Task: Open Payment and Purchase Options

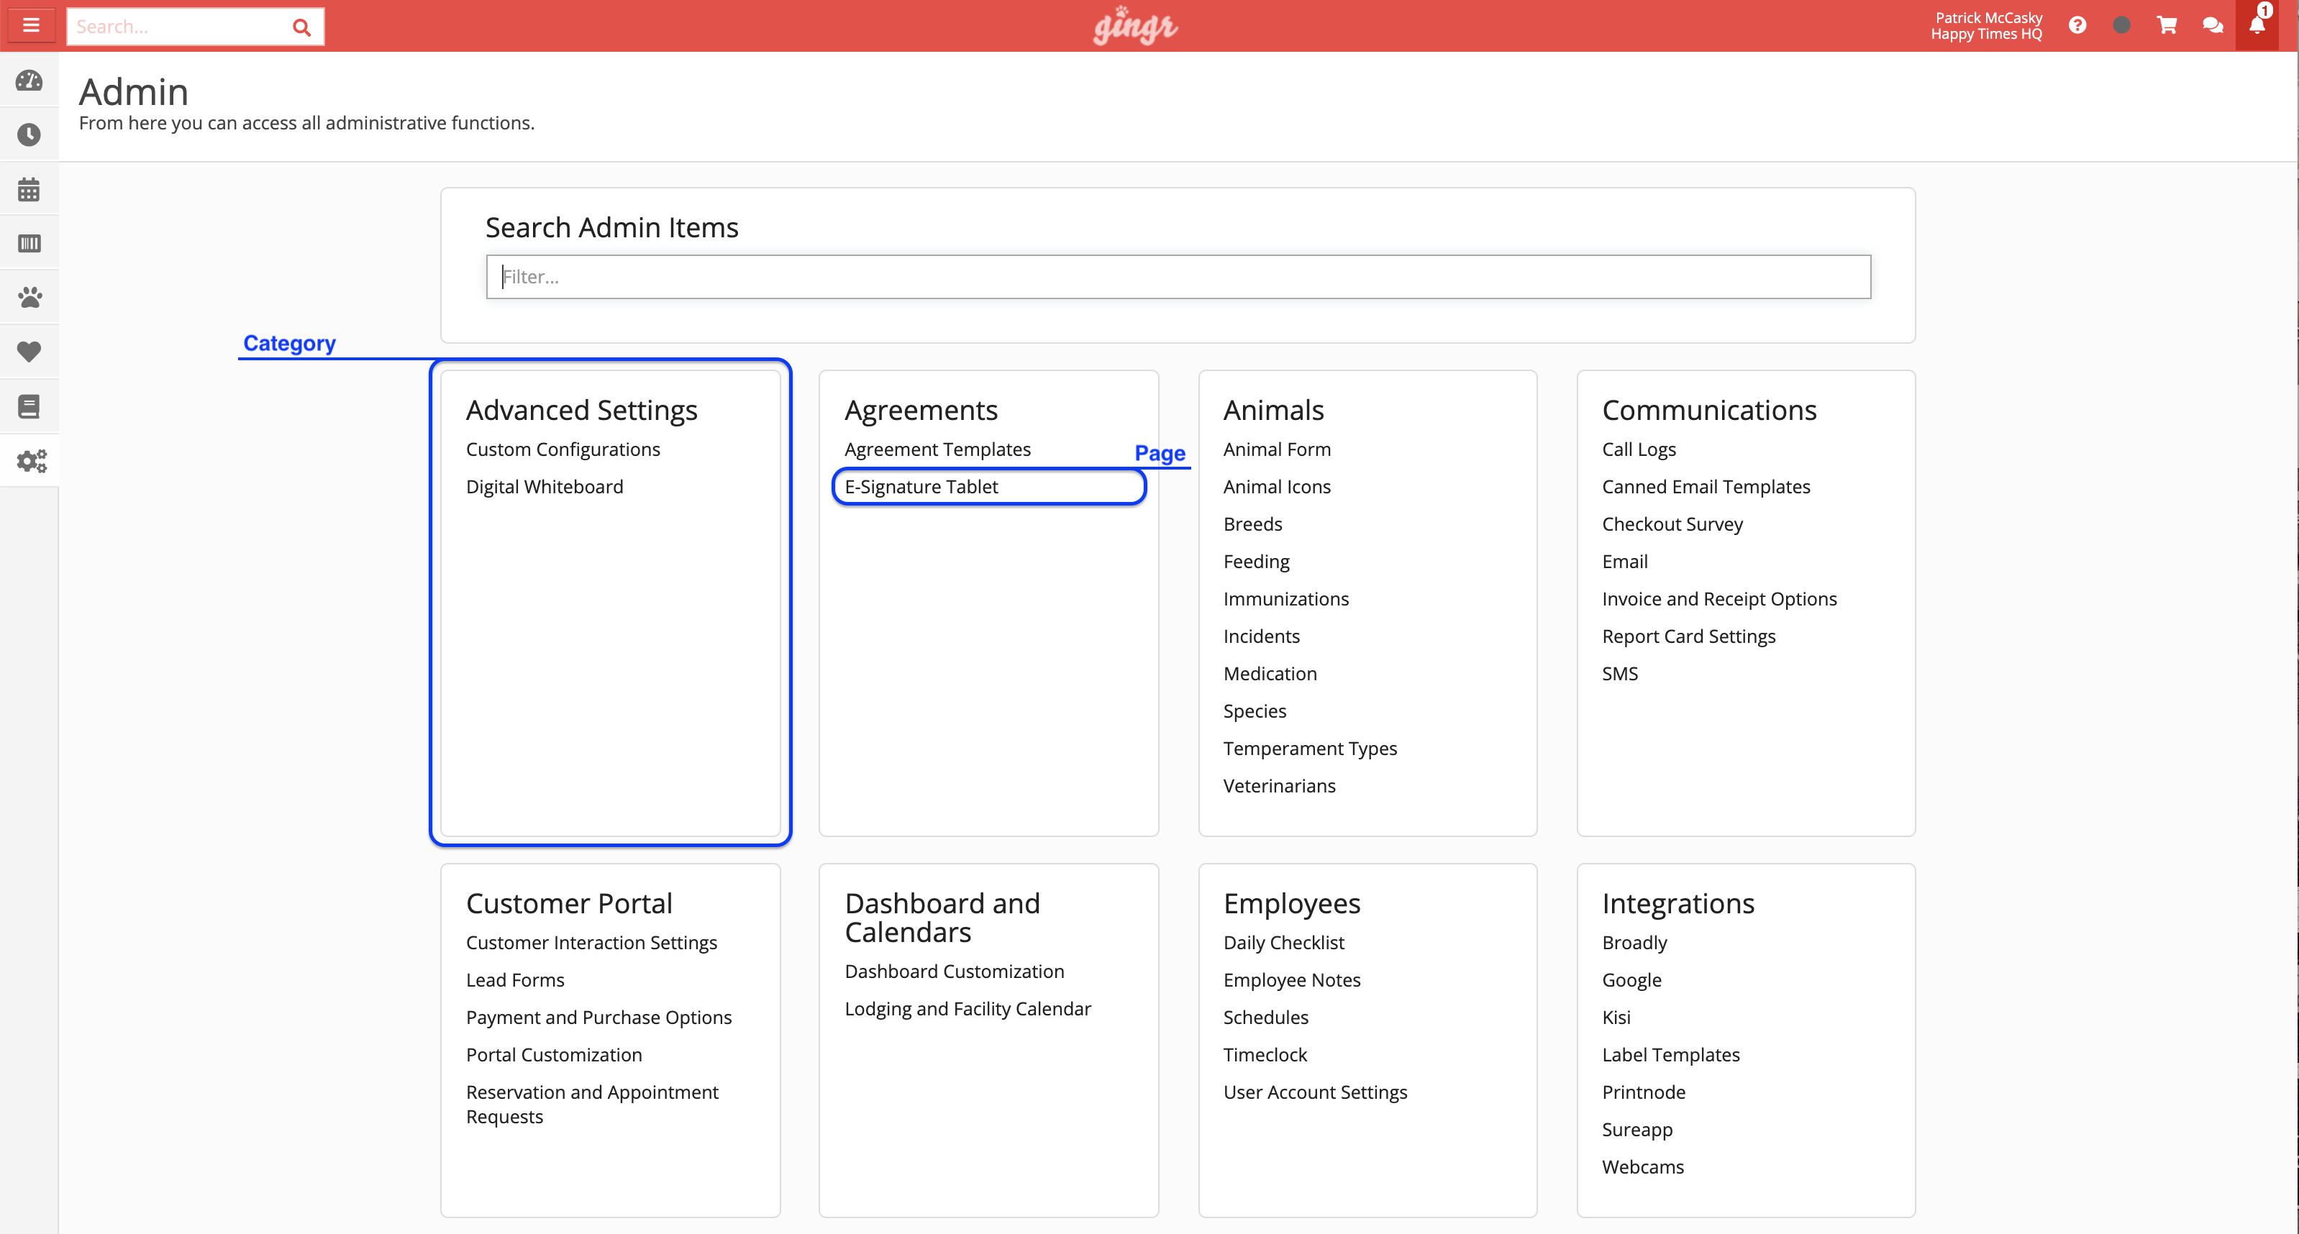Action: [598, 1018]
